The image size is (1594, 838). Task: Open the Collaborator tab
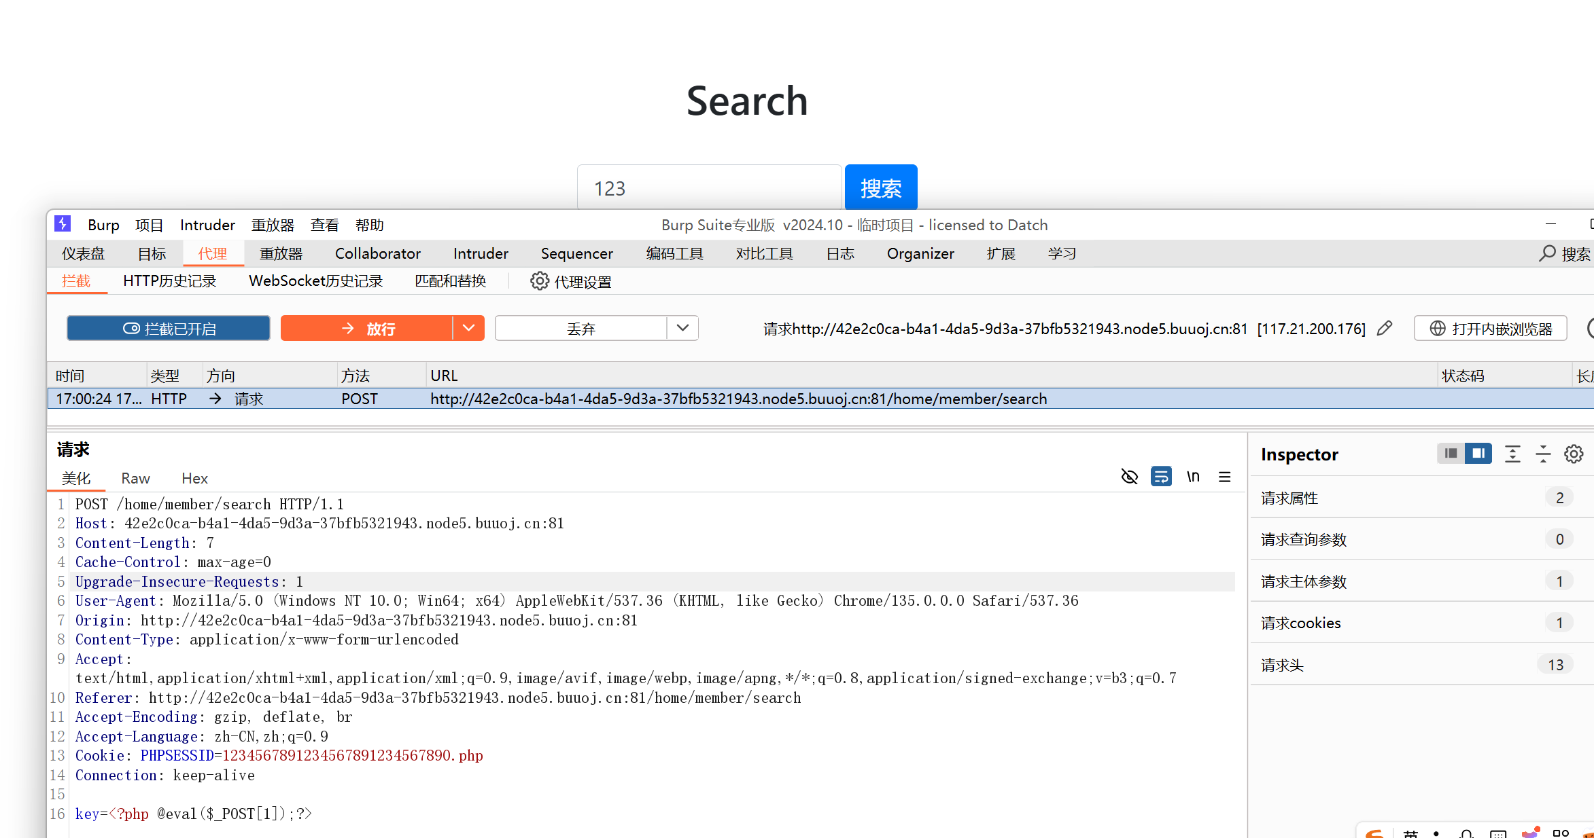click(x=377, y=253)
